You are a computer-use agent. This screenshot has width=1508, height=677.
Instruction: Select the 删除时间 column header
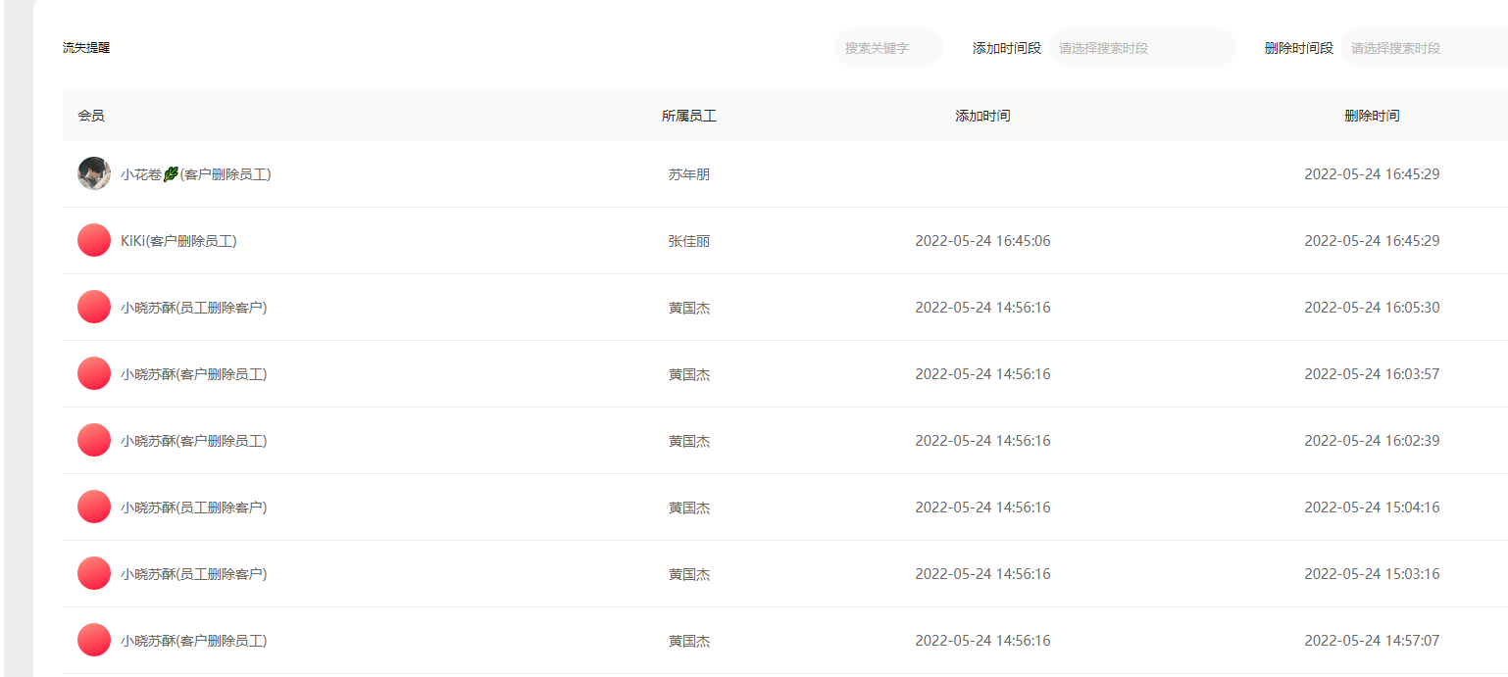point(1372,116)
